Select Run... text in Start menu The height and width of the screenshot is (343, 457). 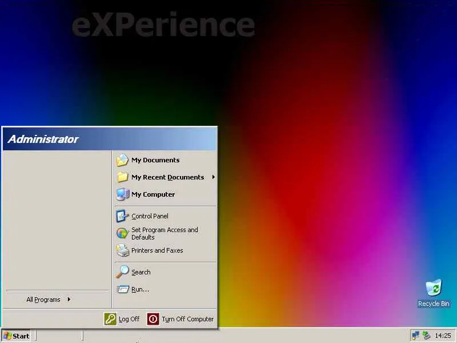[x=140, y=289]
